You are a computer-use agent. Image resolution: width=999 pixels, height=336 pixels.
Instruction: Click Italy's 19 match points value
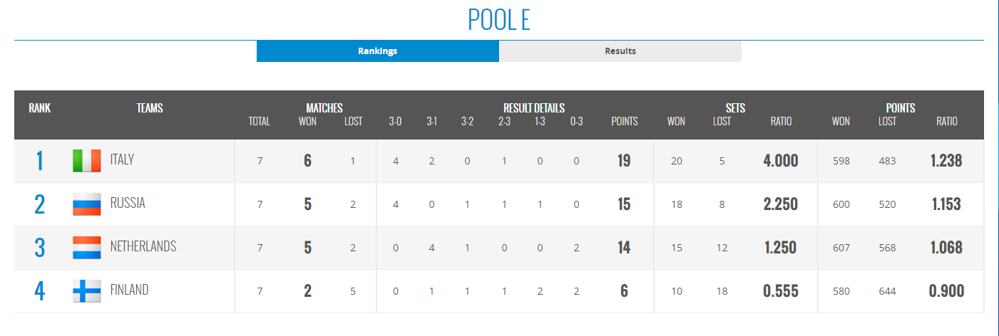coord(624,161)
